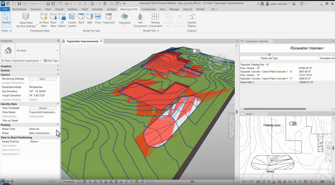This screenshot has height=185, width=335.
Task: Click the Phase Filter Show All value
Action: coord(43,129)
